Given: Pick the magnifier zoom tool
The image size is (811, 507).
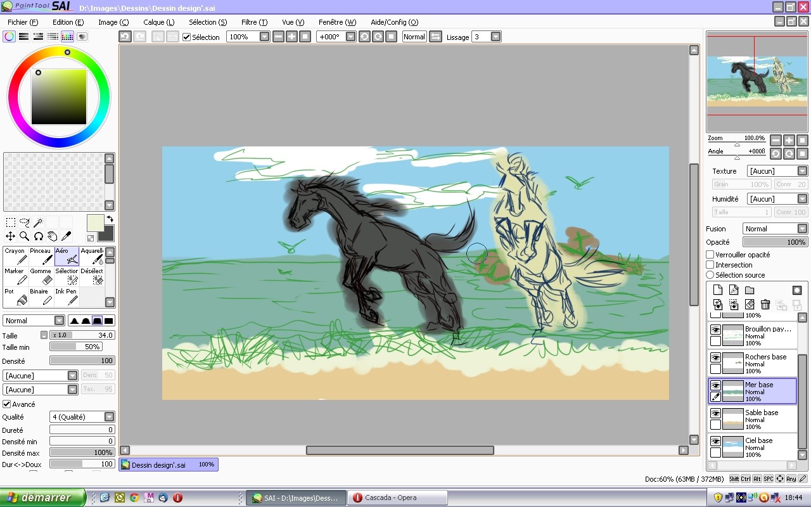Looking at the screenshot, I should pos(25,236).
